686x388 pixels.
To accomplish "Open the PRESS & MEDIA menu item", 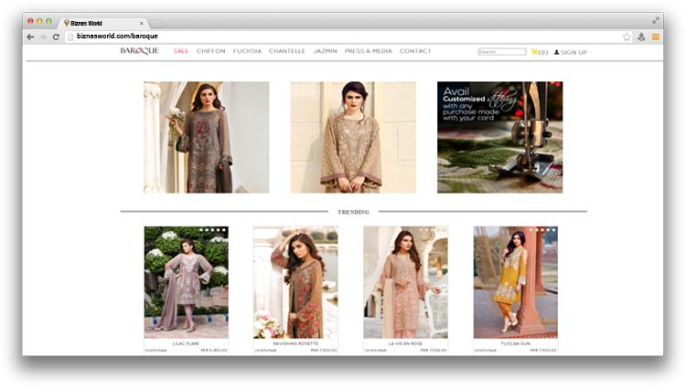I will [x=369, y=51].
